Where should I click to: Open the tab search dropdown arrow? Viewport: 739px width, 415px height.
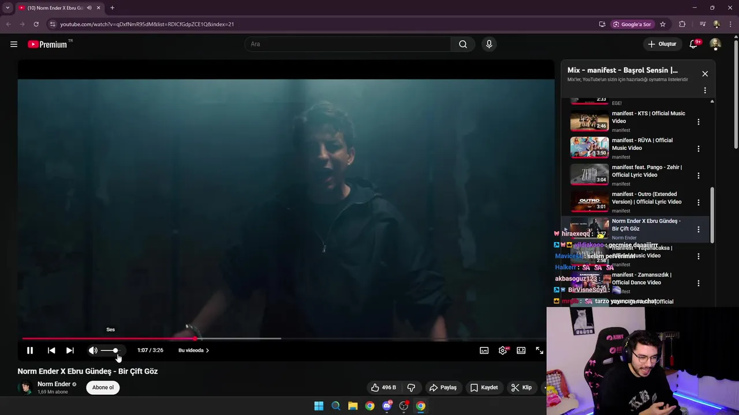pos(8,8)
